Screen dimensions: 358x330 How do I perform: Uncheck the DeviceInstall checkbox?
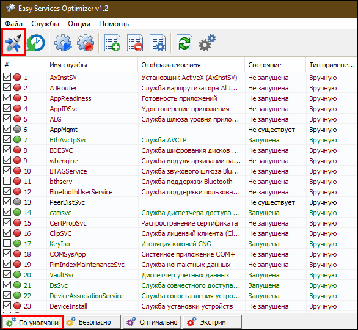[x=7, y=306]
